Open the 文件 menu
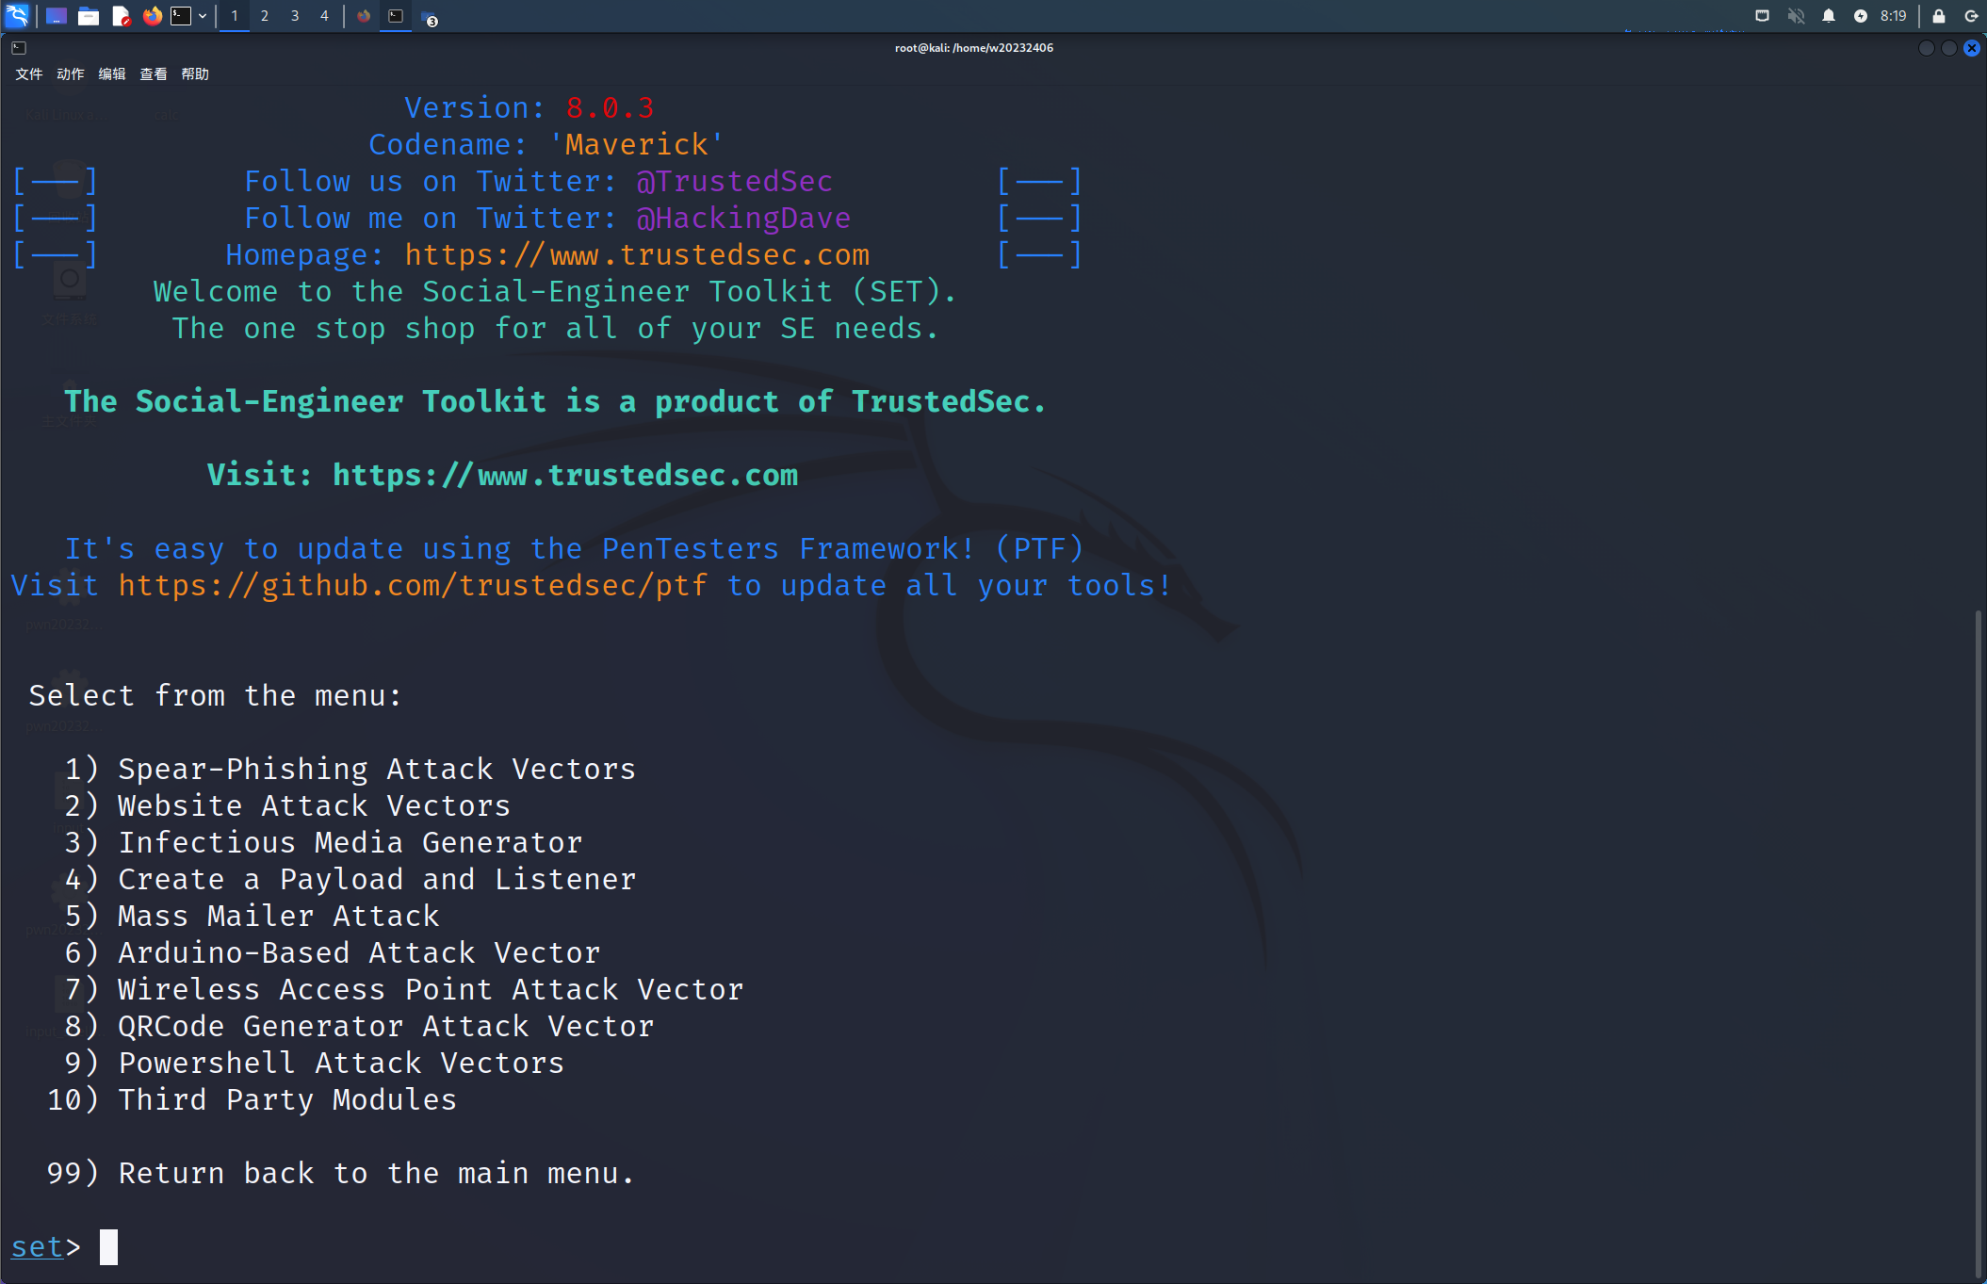 (x=28, y=74)
